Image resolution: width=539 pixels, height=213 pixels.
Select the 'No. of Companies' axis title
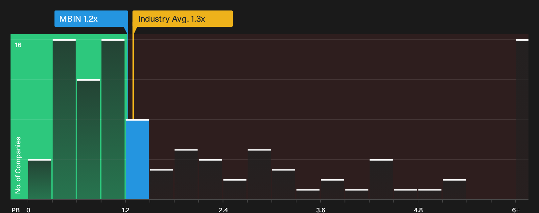tap(18, 165)
